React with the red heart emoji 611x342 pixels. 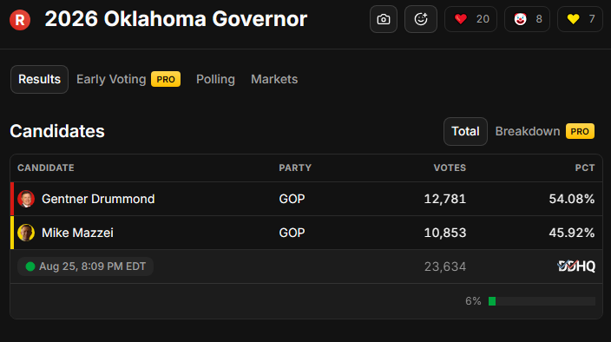pyautogui.click(x=470, y=19)
